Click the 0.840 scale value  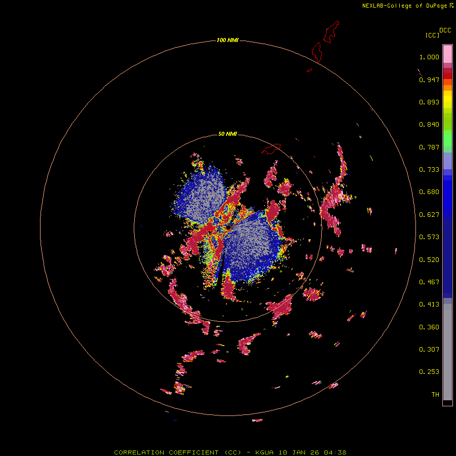click(429, 125)
